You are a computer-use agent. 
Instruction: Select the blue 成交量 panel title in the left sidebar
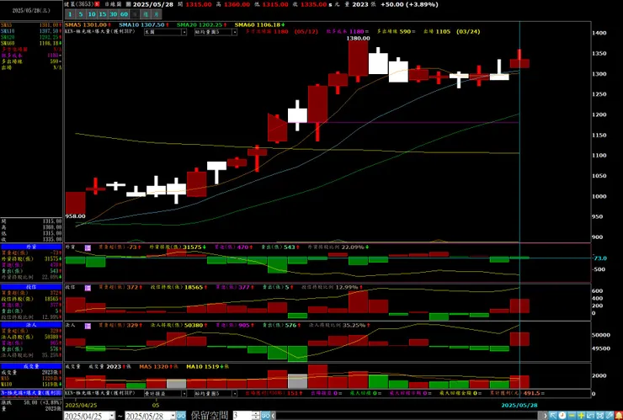coord(31,366)
